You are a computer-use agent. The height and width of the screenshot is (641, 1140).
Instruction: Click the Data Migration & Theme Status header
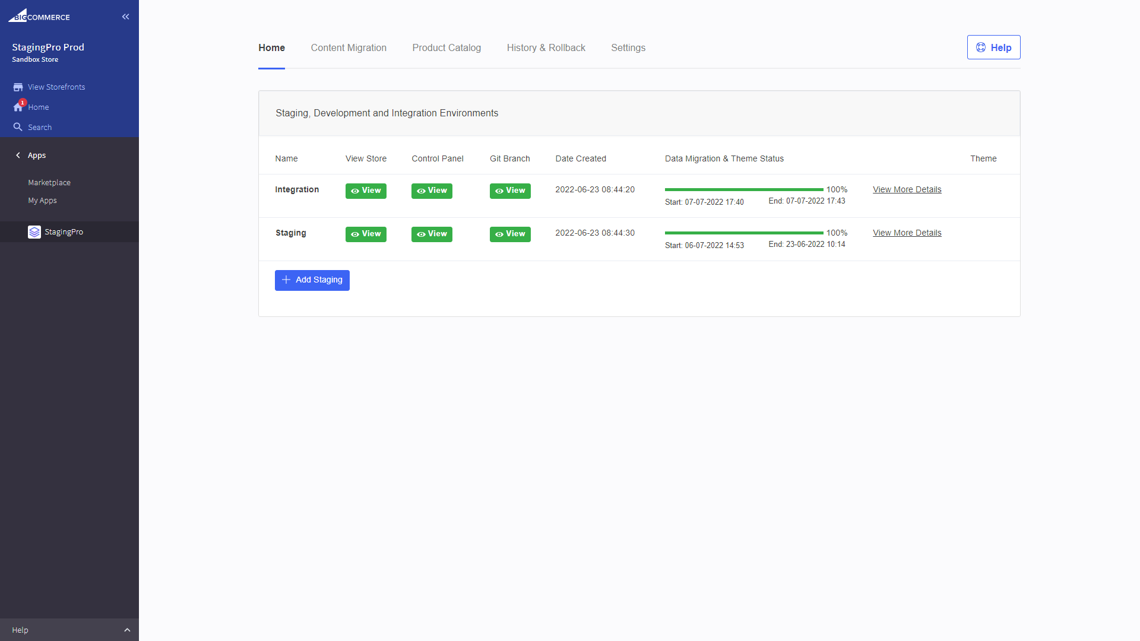(724, 159)
